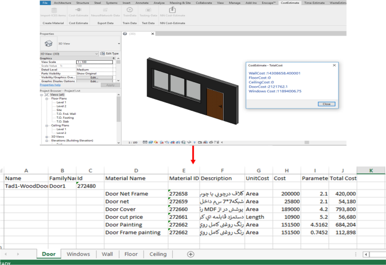Click the TrainData ribbon icon
Viewport: 386px width, 265px height.
click(130, 10)
